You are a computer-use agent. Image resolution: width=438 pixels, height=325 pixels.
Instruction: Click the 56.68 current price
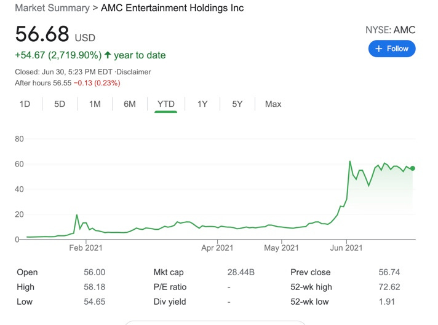(x=42, y=34)
